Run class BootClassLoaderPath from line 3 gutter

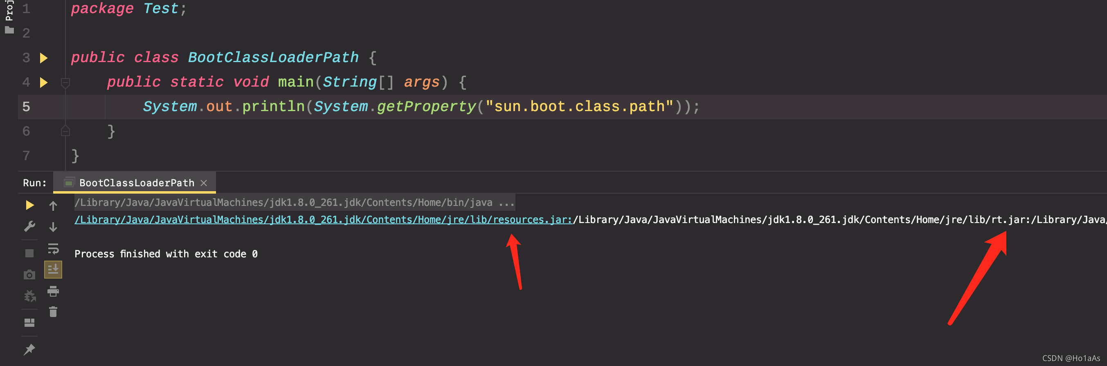pyautogui.click(x=43, y=58)
